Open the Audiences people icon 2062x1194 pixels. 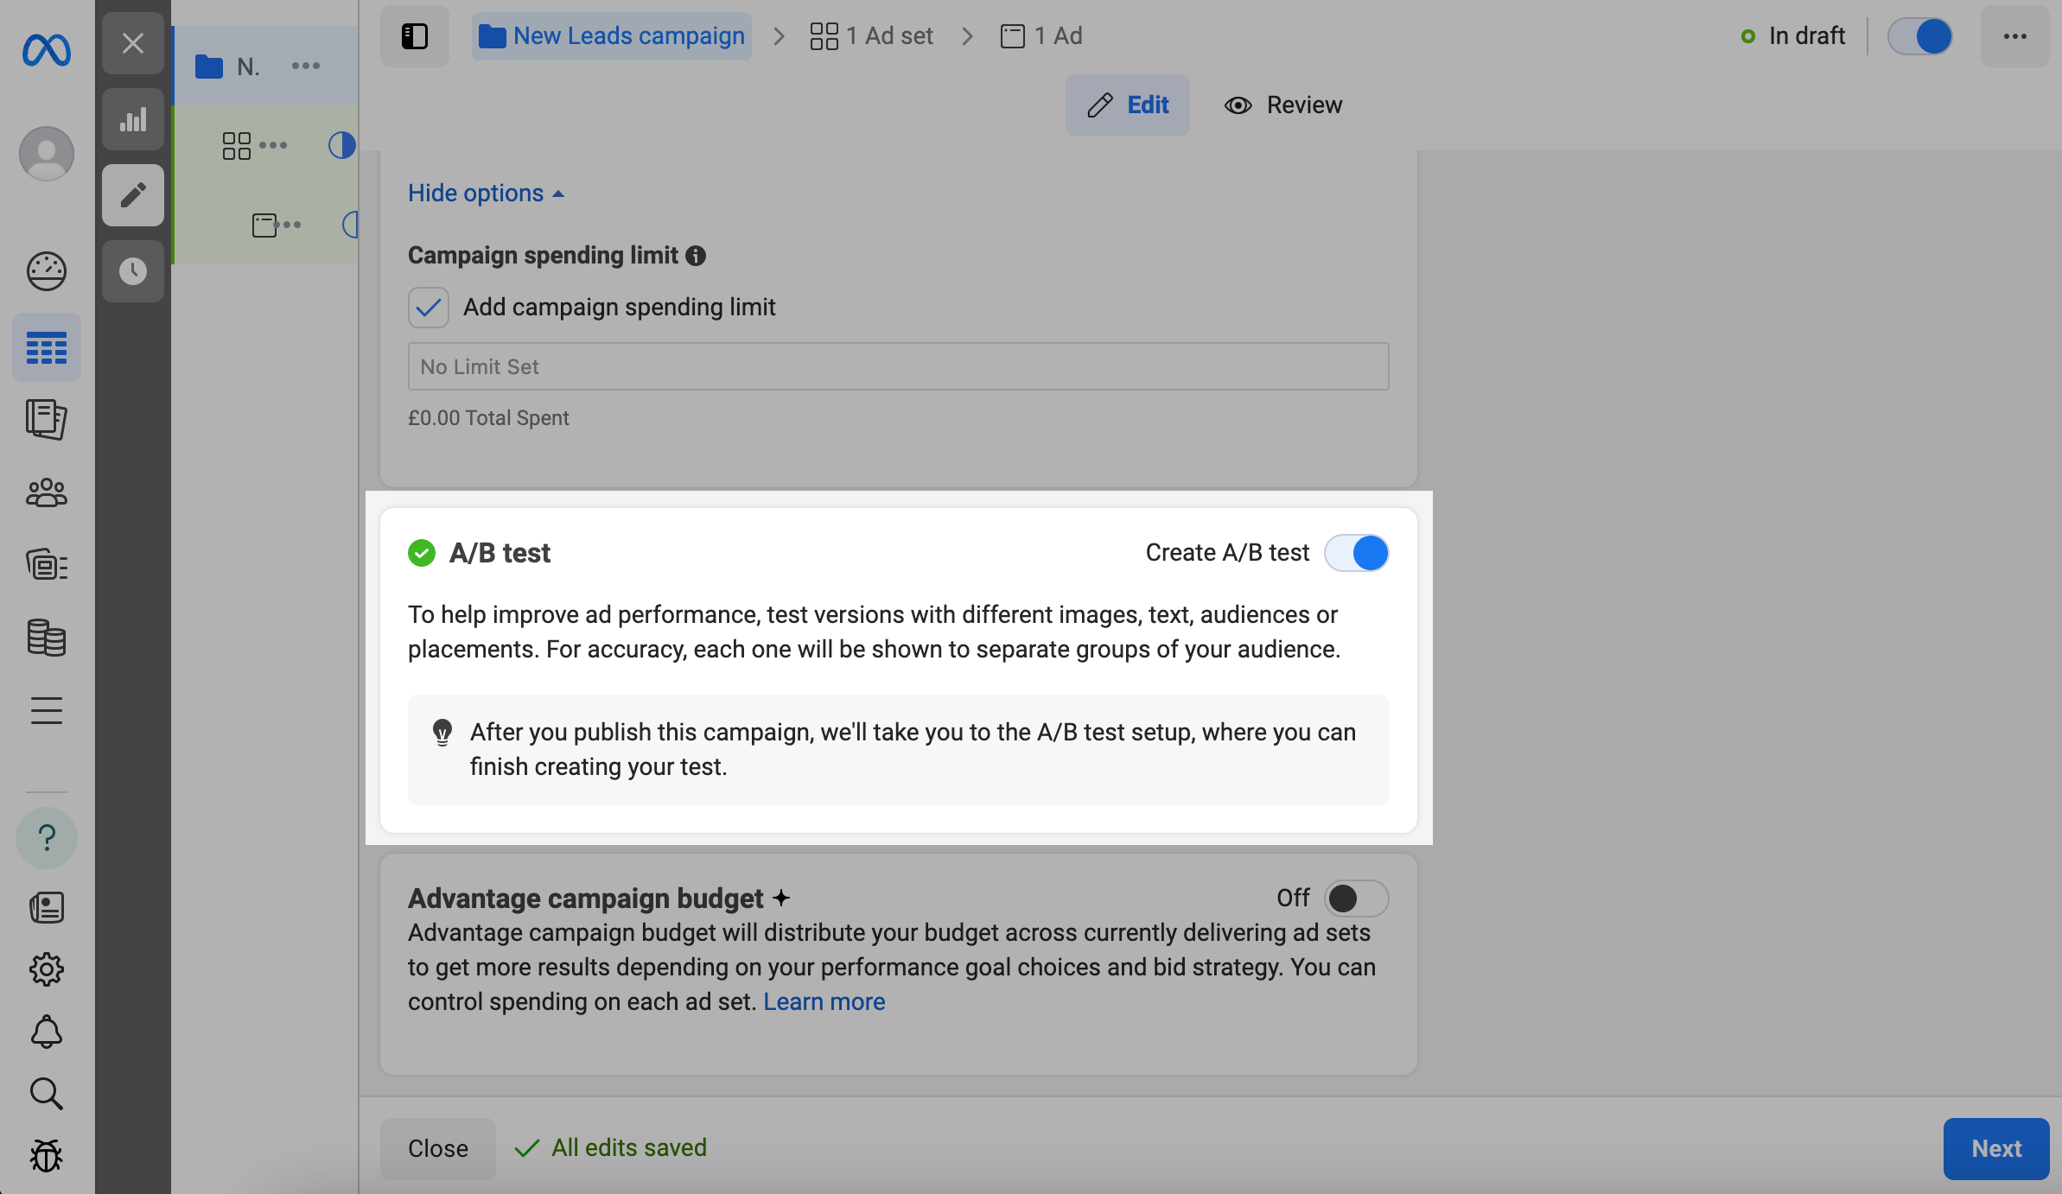(x=47, y=492)
